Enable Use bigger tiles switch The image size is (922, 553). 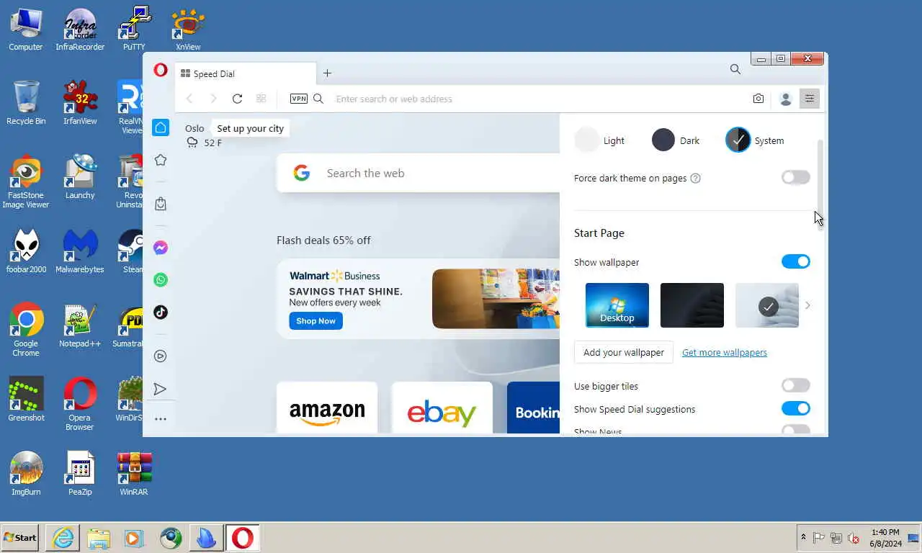796,385
